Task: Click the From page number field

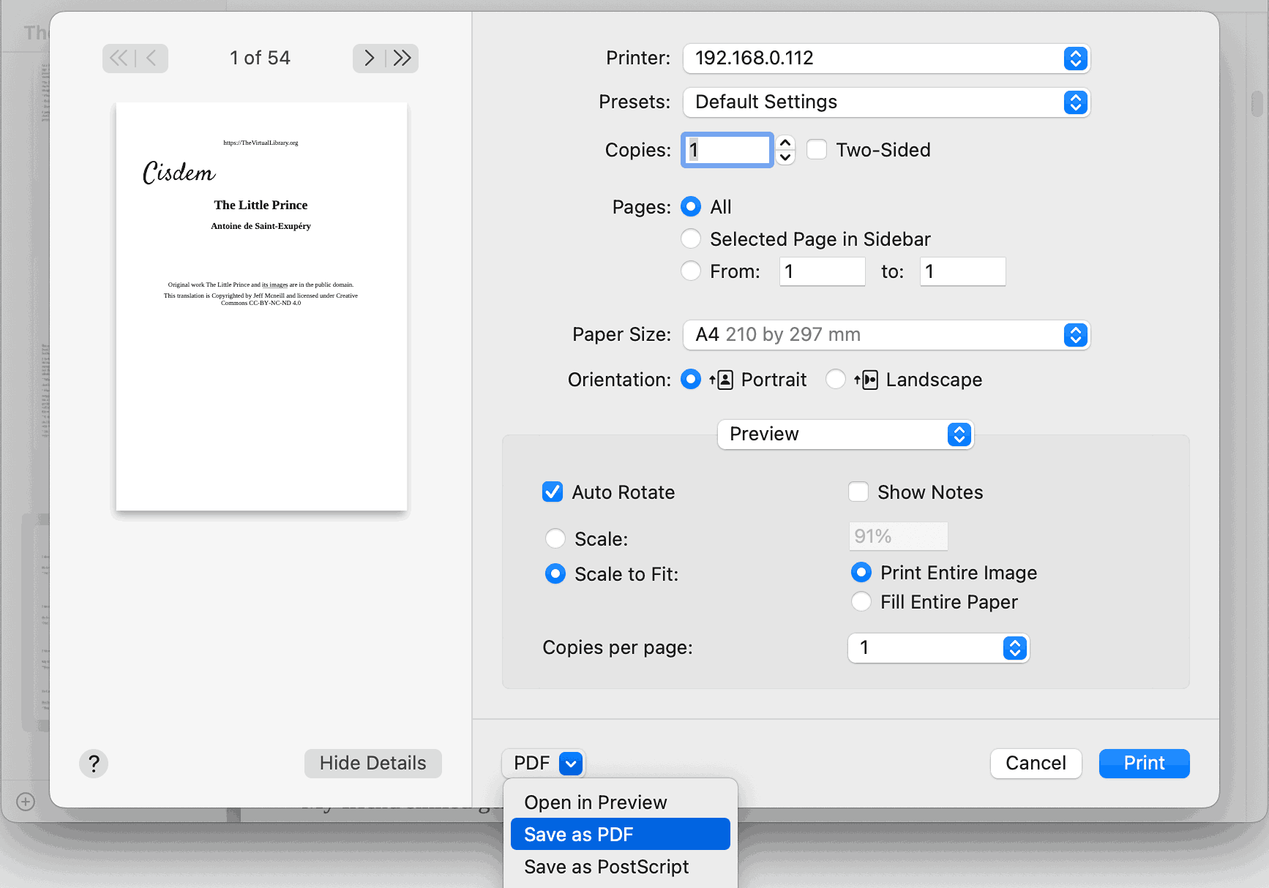Action: [x=823, y=271]
